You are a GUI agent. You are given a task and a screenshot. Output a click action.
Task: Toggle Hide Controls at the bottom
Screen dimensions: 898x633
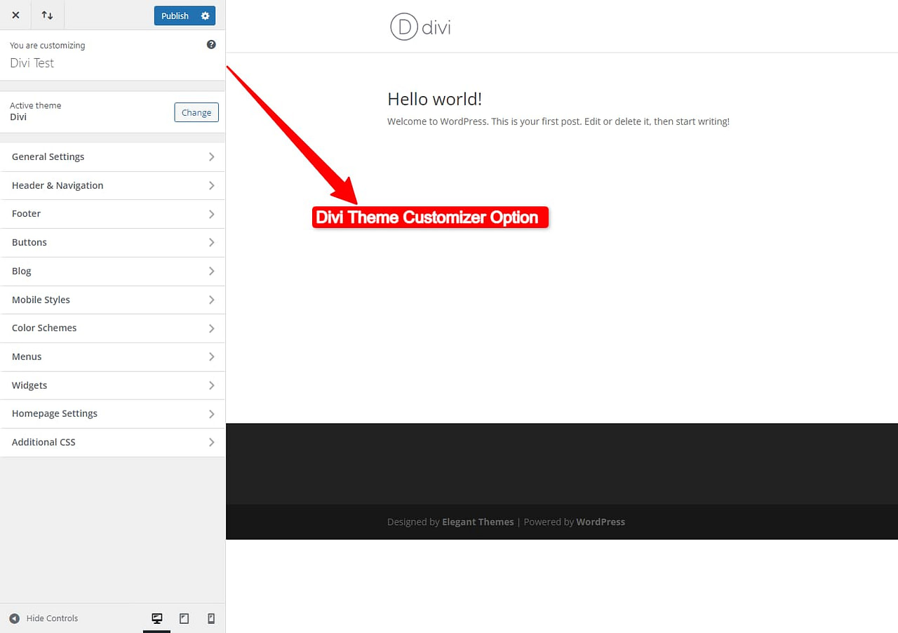point(43,618)
